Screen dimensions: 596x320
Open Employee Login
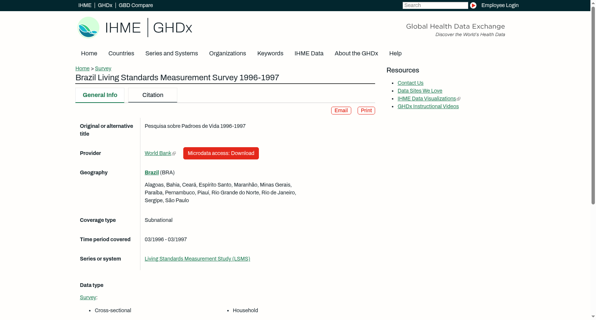point(500,5)
